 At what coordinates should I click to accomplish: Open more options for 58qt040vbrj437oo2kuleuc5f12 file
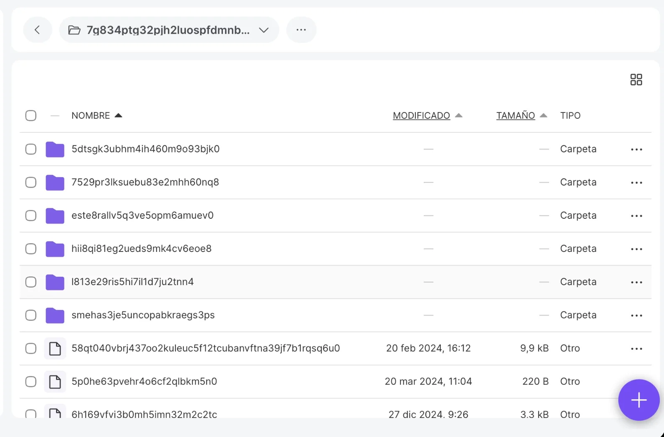[636, 349]
